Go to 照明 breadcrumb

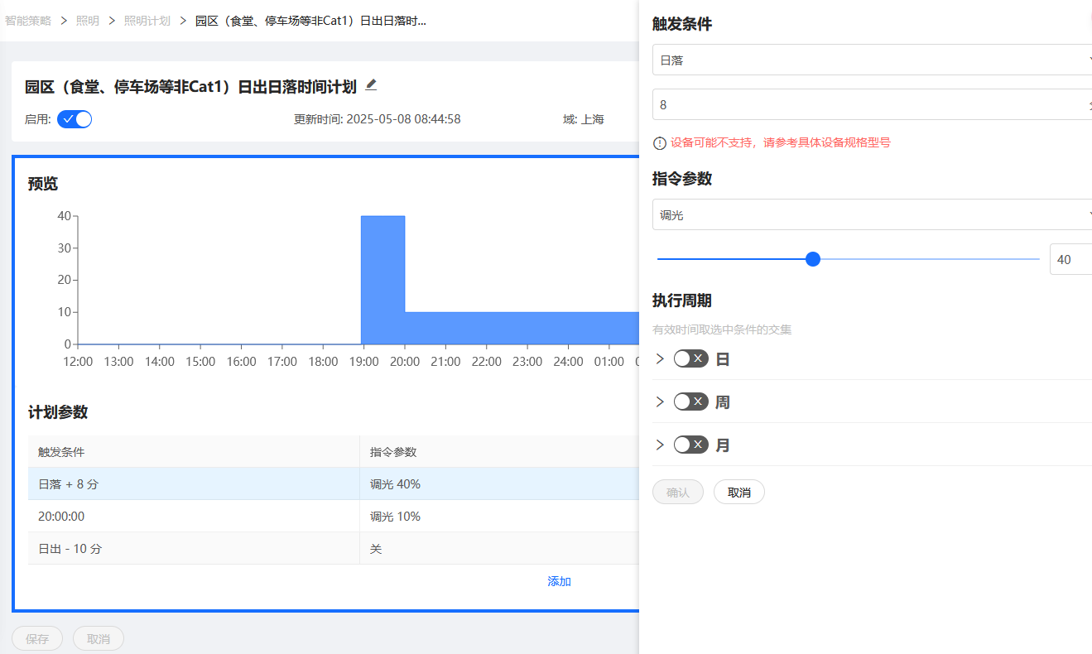(x=88, y=21)
